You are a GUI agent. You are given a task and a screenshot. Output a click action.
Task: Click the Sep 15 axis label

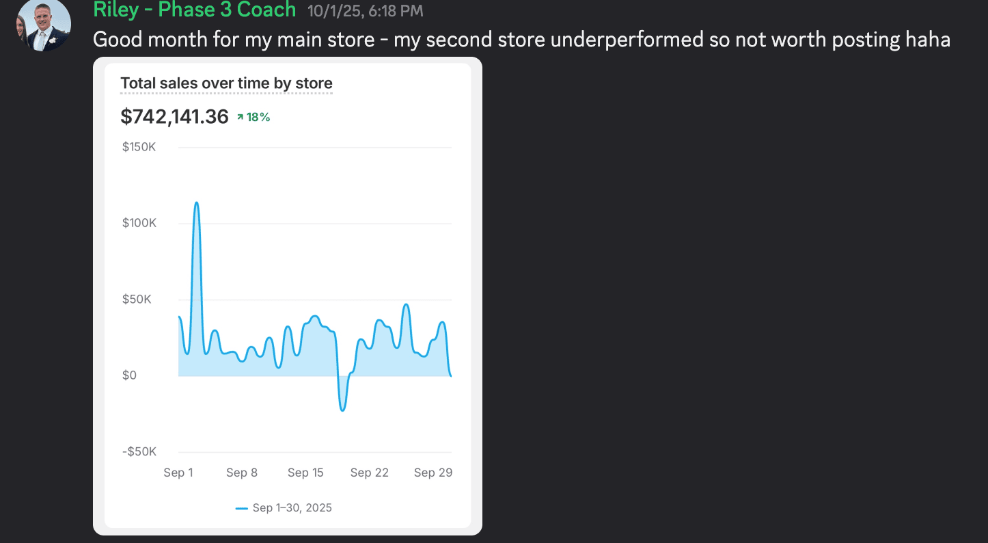tap(305, 473)
